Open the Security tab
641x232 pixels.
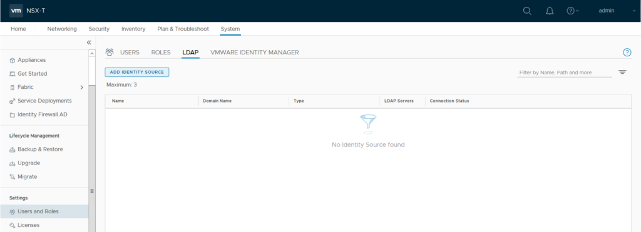pyautogui.click(x=99, y=29)
